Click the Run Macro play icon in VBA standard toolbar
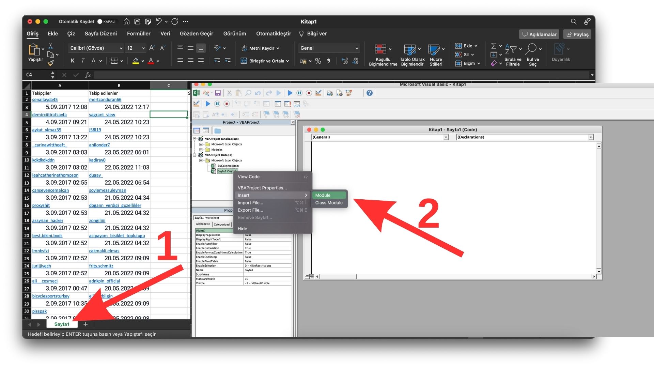 [290, 93]
